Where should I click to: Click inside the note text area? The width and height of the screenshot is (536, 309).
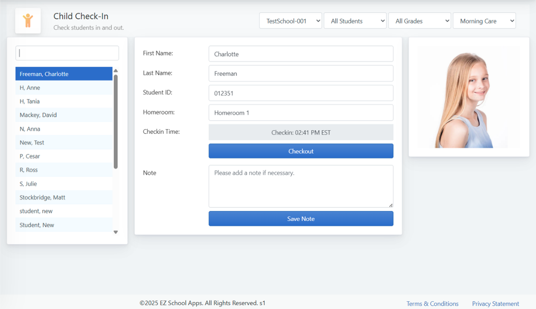click(300, 185)
